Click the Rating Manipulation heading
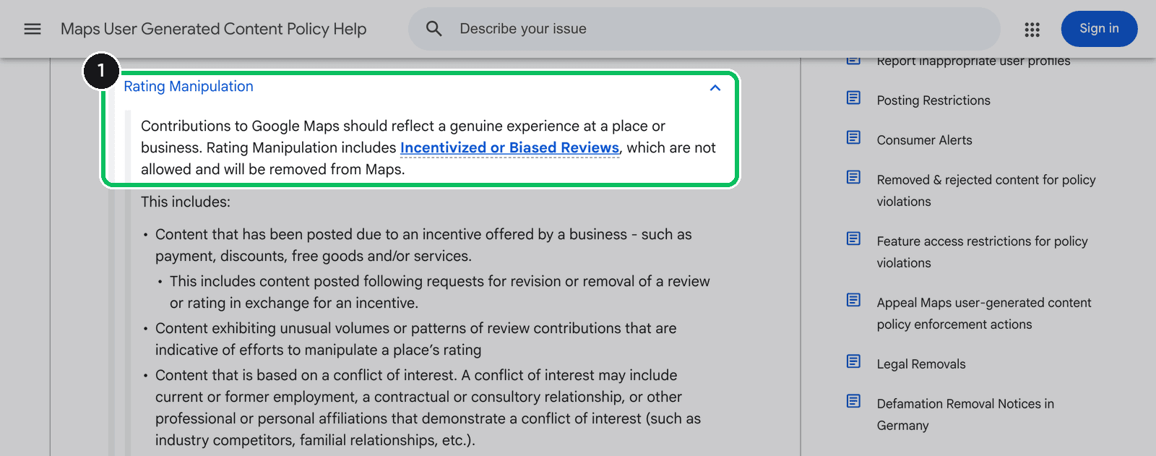Image resolution: width=1156 pixels, height=456 pixels. coord(189,87)
